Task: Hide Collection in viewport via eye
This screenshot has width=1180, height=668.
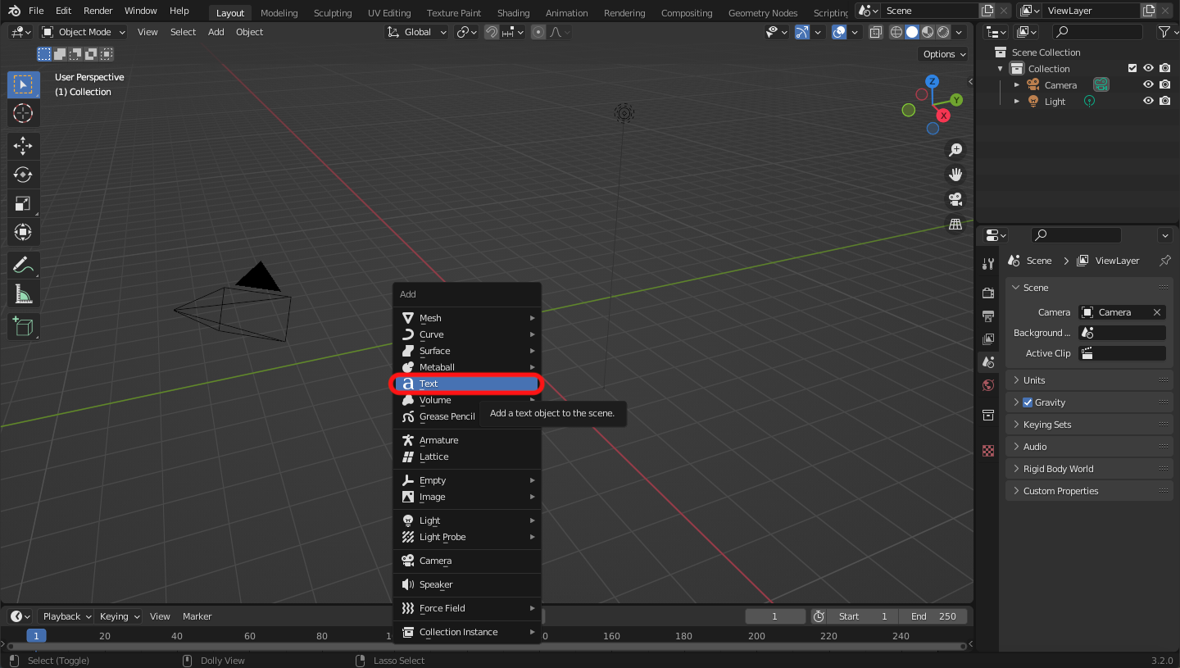Action: (1148, 69)
